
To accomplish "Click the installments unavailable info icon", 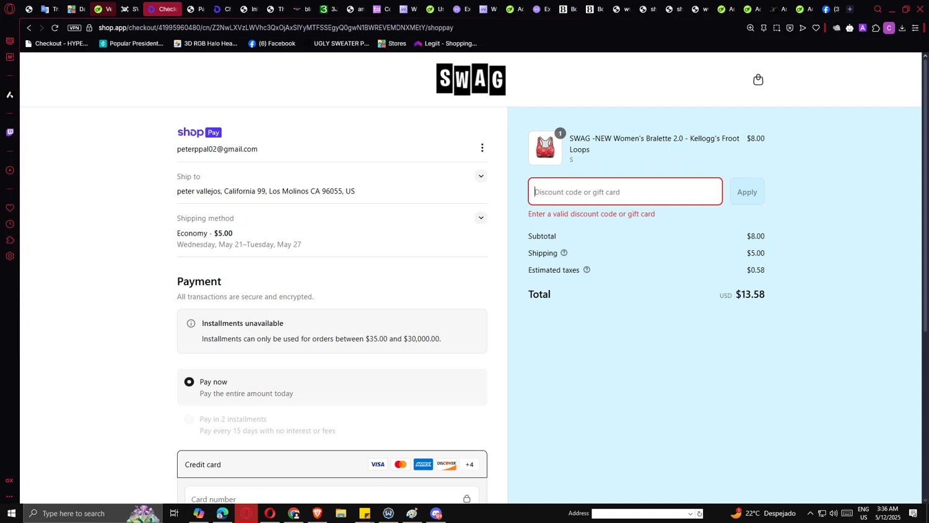I will click(191, 323).
